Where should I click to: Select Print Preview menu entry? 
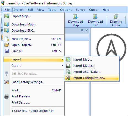pos(34,96)
